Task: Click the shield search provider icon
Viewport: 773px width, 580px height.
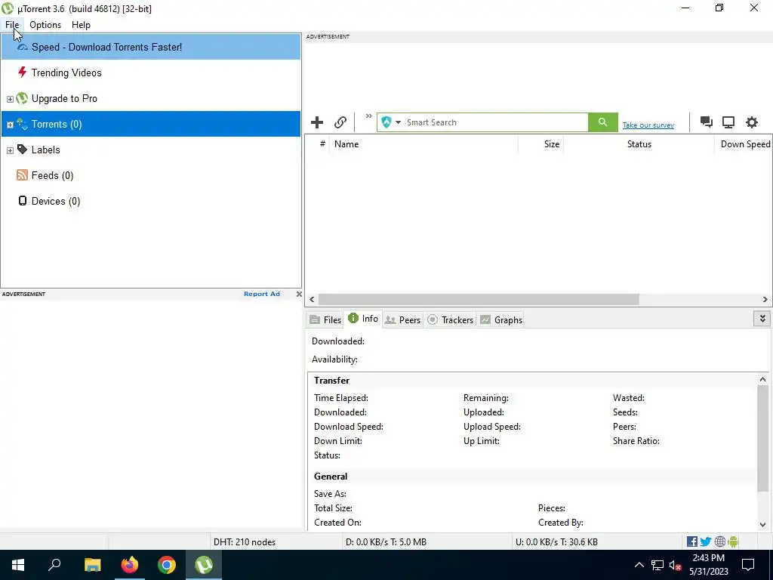Action: (386, 122)
